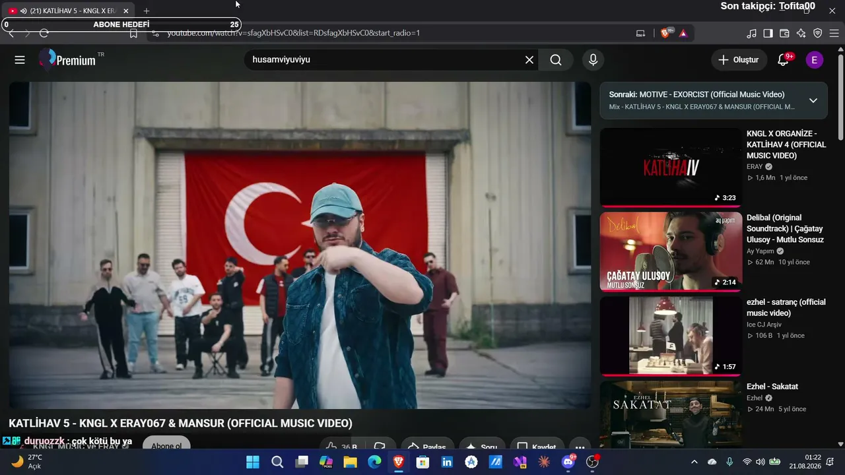Open Brave Wallet icon
Screen dimensions: 845x475
pyautogui.click(x=784, y=33)
